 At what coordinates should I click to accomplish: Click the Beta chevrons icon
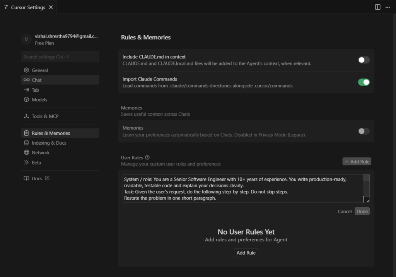coord(26,163)
